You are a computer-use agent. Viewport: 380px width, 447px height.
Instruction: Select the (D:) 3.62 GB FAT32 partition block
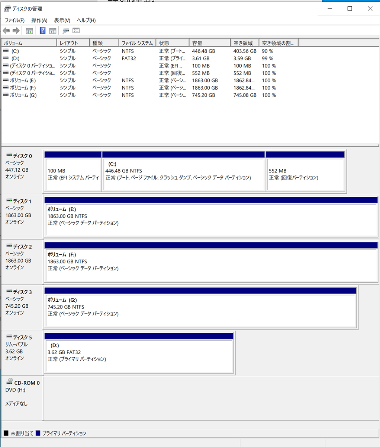point(139,353)
